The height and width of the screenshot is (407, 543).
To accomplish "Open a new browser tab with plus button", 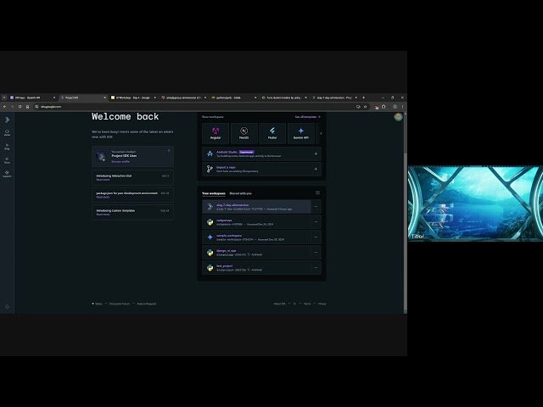I will (x=363, y=98).
